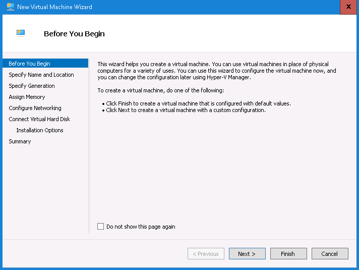Click the 'Before You Begin' page heading
Screen dimensions: 359x270
74,34
